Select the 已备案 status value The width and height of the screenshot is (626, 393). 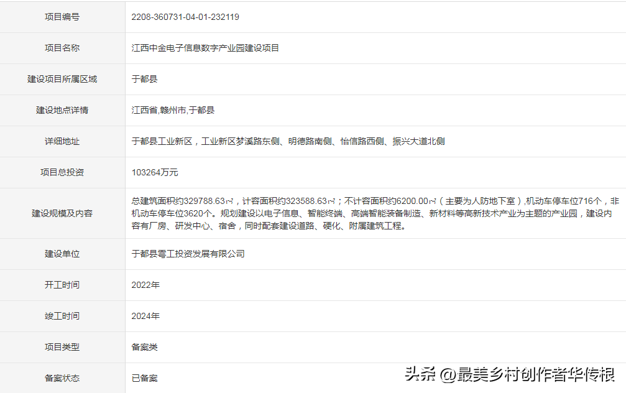click(144, 378)
